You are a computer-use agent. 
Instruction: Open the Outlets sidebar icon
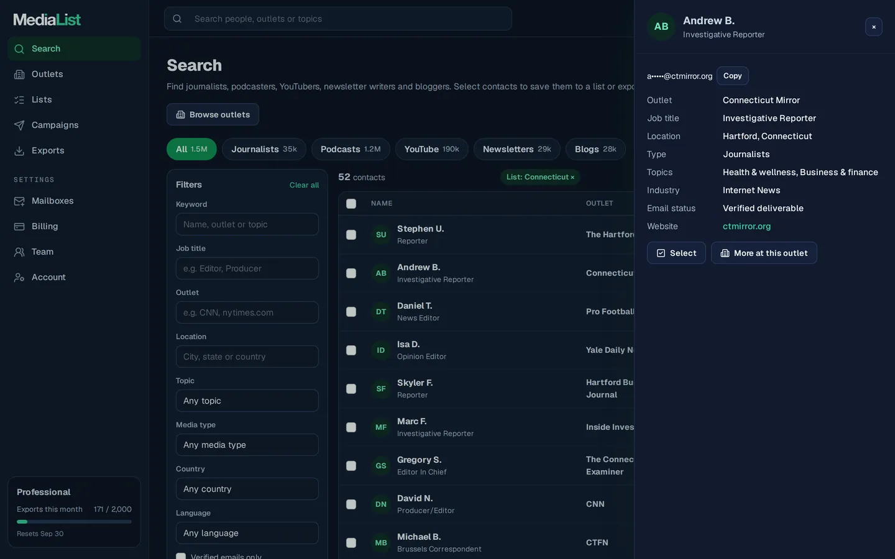coord(19,74)
